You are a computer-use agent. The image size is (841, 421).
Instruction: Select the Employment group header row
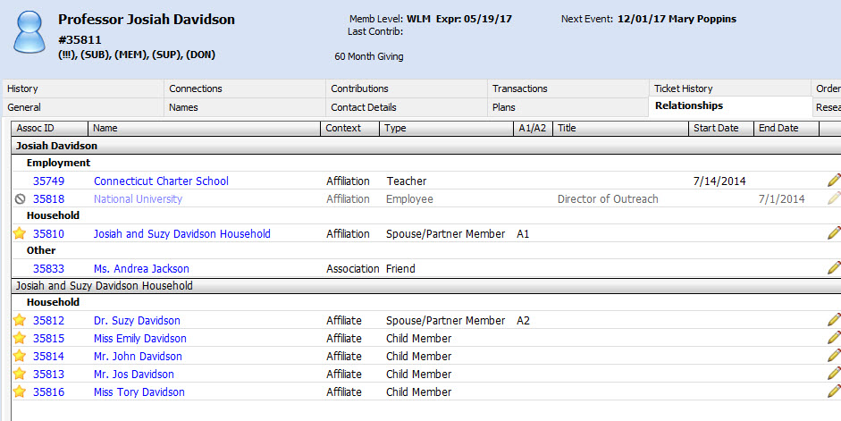pyautogui.click(x=58, y=163)
